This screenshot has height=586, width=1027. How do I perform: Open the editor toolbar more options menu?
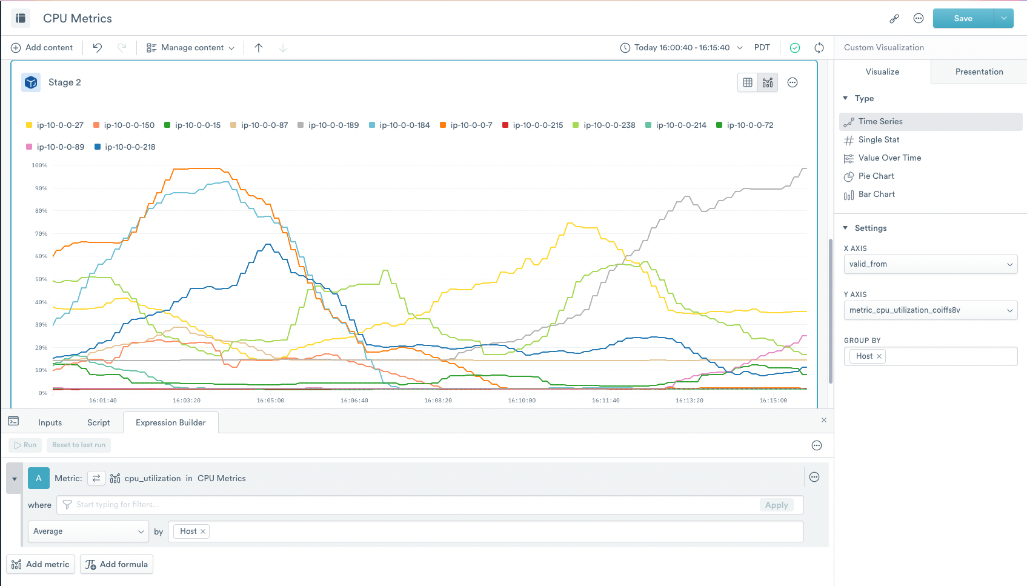[x=817, y=445]
